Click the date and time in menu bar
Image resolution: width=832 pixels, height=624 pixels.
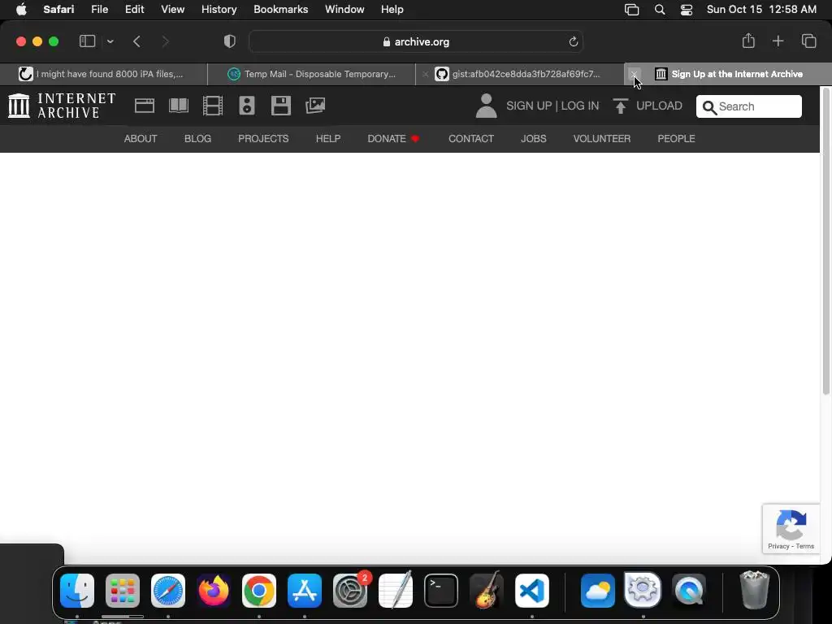tap(761, 10)
